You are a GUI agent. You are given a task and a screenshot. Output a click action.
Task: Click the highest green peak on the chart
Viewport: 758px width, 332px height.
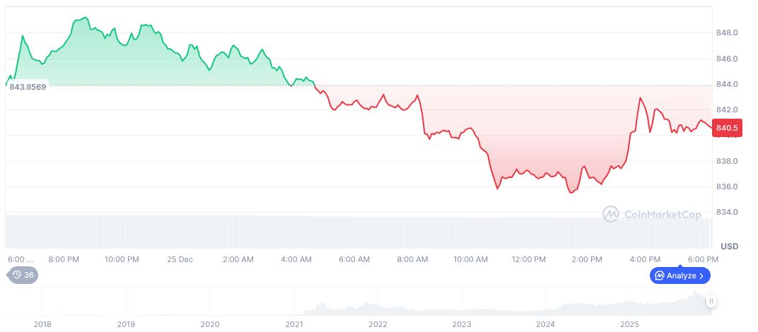[x=86, y=18]
